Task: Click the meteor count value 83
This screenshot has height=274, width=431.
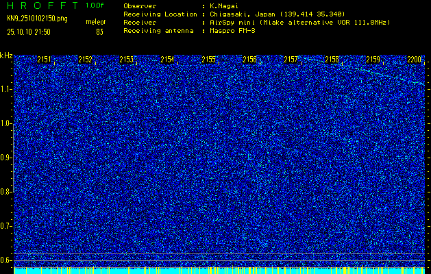Action: [100, 32]
